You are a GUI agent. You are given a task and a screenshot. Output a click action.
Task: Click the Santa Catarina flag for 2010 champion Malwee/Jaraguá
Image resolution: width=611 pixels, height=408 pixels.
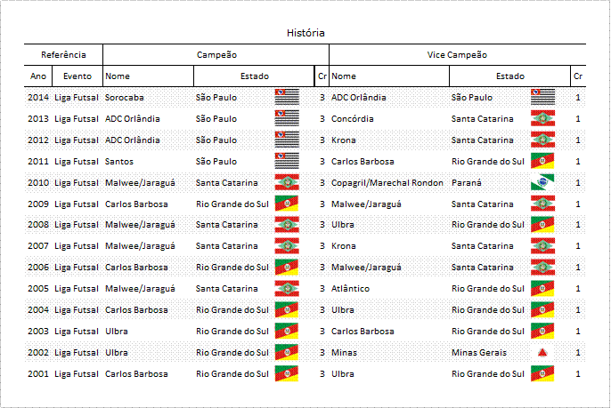click(x=287, y=182)
